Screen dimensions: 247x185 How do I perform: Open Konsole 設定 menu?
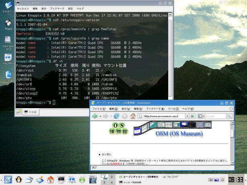tap(70, 8)
